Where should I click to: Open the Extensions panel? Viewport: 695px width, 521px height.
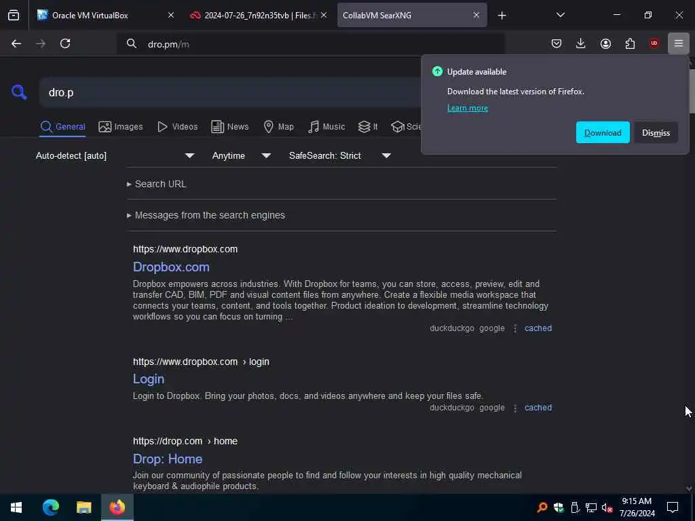click(x=630, y=43)
